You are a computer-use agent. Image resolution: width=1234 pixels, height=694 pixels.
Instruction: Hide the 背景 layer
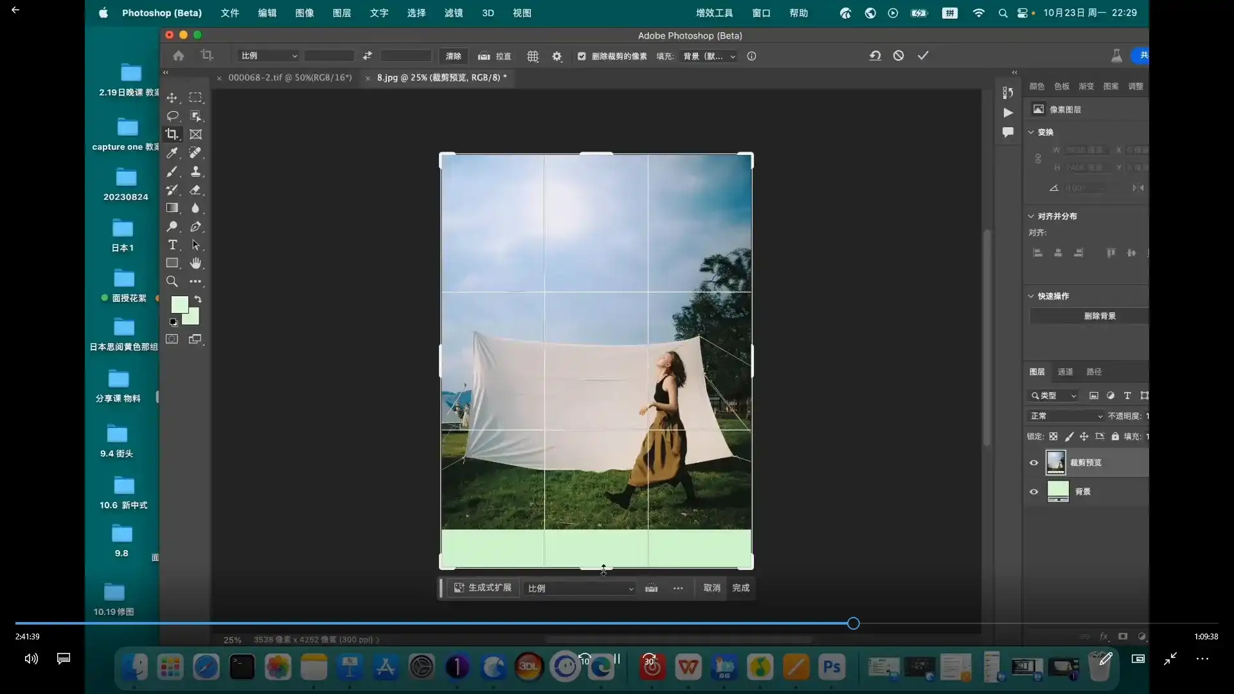tap(1033, 492)
